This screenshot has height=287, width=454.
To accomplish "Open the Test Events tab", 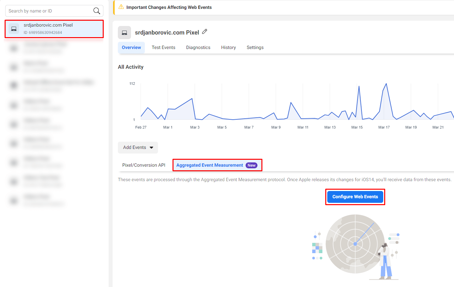I will point(164,47).
